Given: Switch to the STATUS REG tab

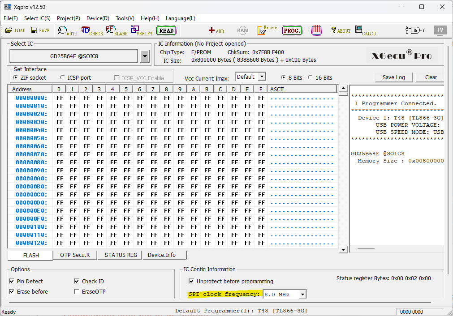Looking at the screenshot, I should [121, 255].
